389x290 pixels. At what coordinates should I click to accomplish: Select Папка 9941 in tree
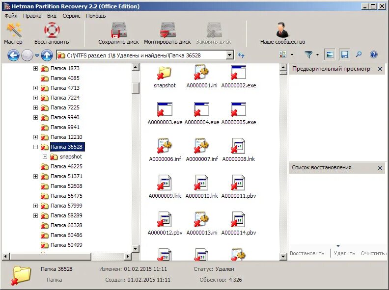pyautogui.click(x=65, y=128)
